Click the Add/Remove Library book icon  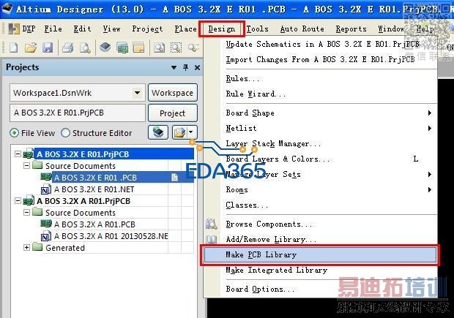click(212, 239)
